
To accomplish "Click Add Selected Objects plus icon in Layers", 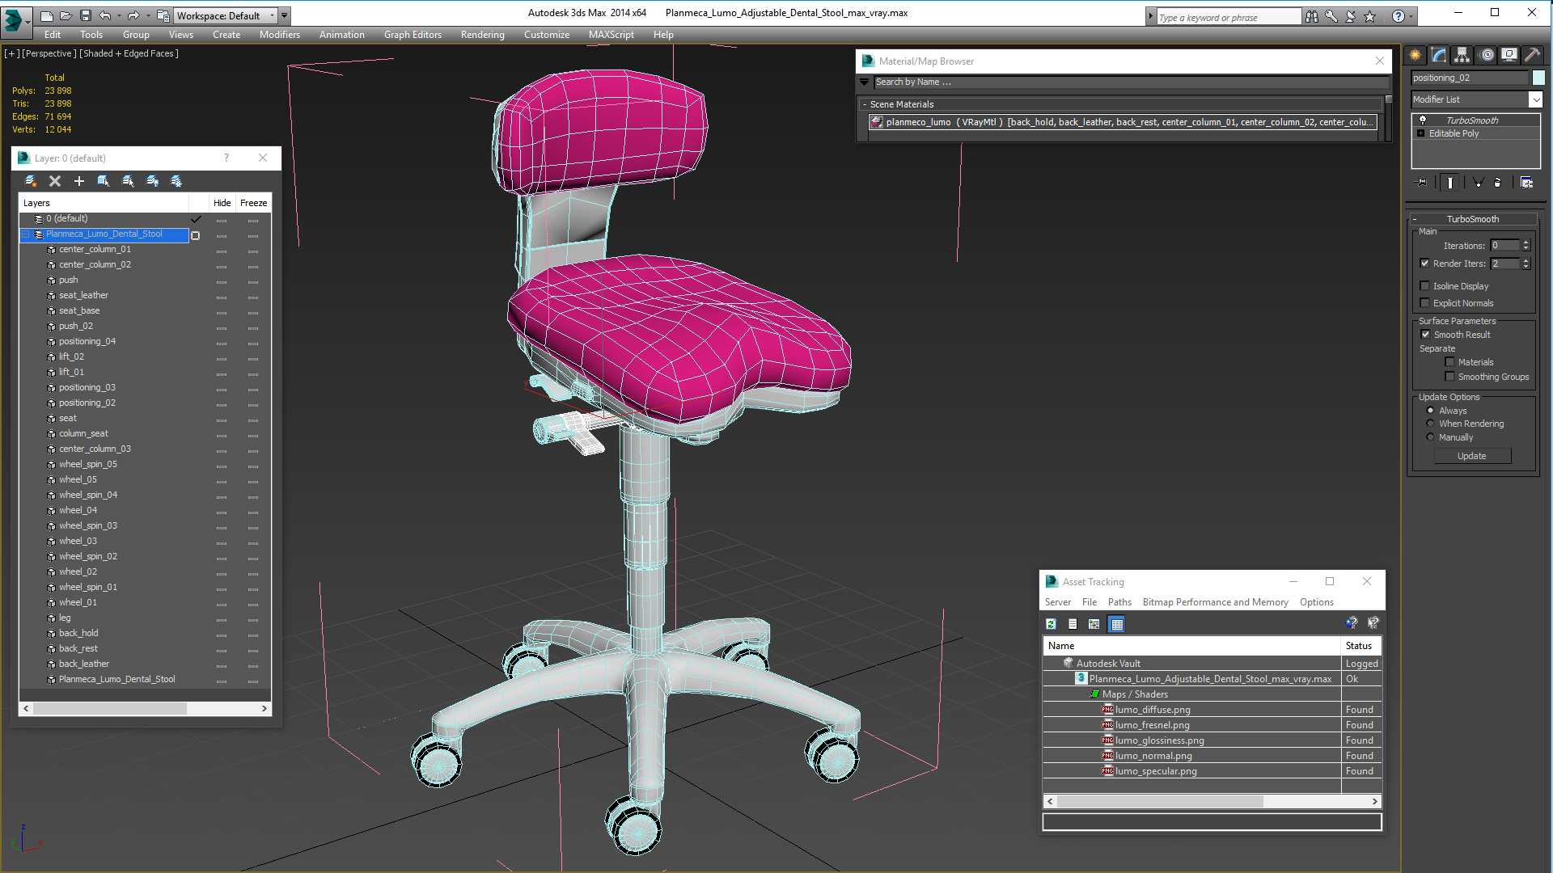I will tap(79, 181).
